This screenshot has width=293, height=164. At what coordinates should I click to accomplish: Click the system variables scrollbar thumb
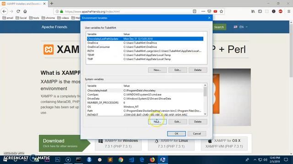pyautogui.click(x=205, y=92)
